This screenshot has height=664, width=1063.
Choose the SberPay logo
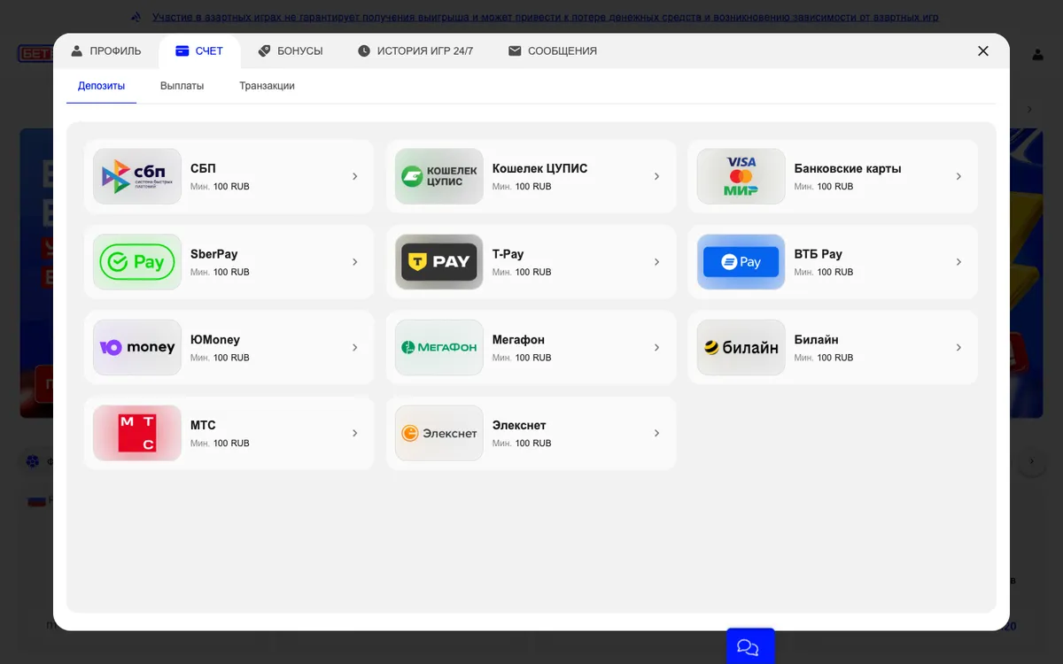(x=137, y=262)
